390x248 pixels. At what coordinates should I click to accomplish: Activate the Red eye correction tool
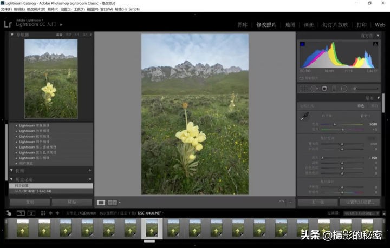(x=324, y=88)
